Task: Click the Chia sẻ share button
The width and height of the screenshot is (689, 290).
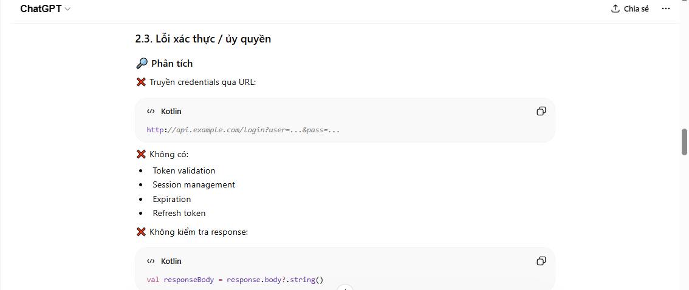Action: coord(630,9)
